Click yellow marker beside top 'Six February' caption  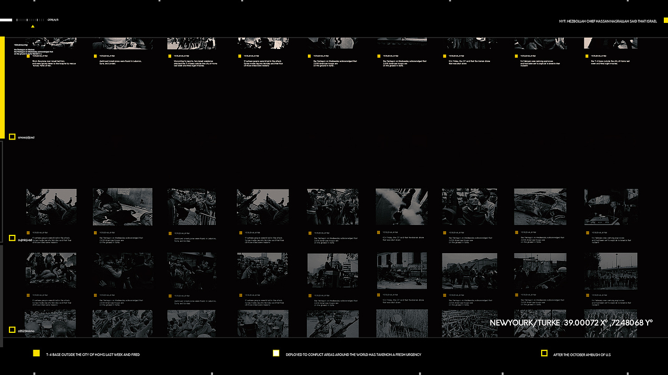[516, 56]
